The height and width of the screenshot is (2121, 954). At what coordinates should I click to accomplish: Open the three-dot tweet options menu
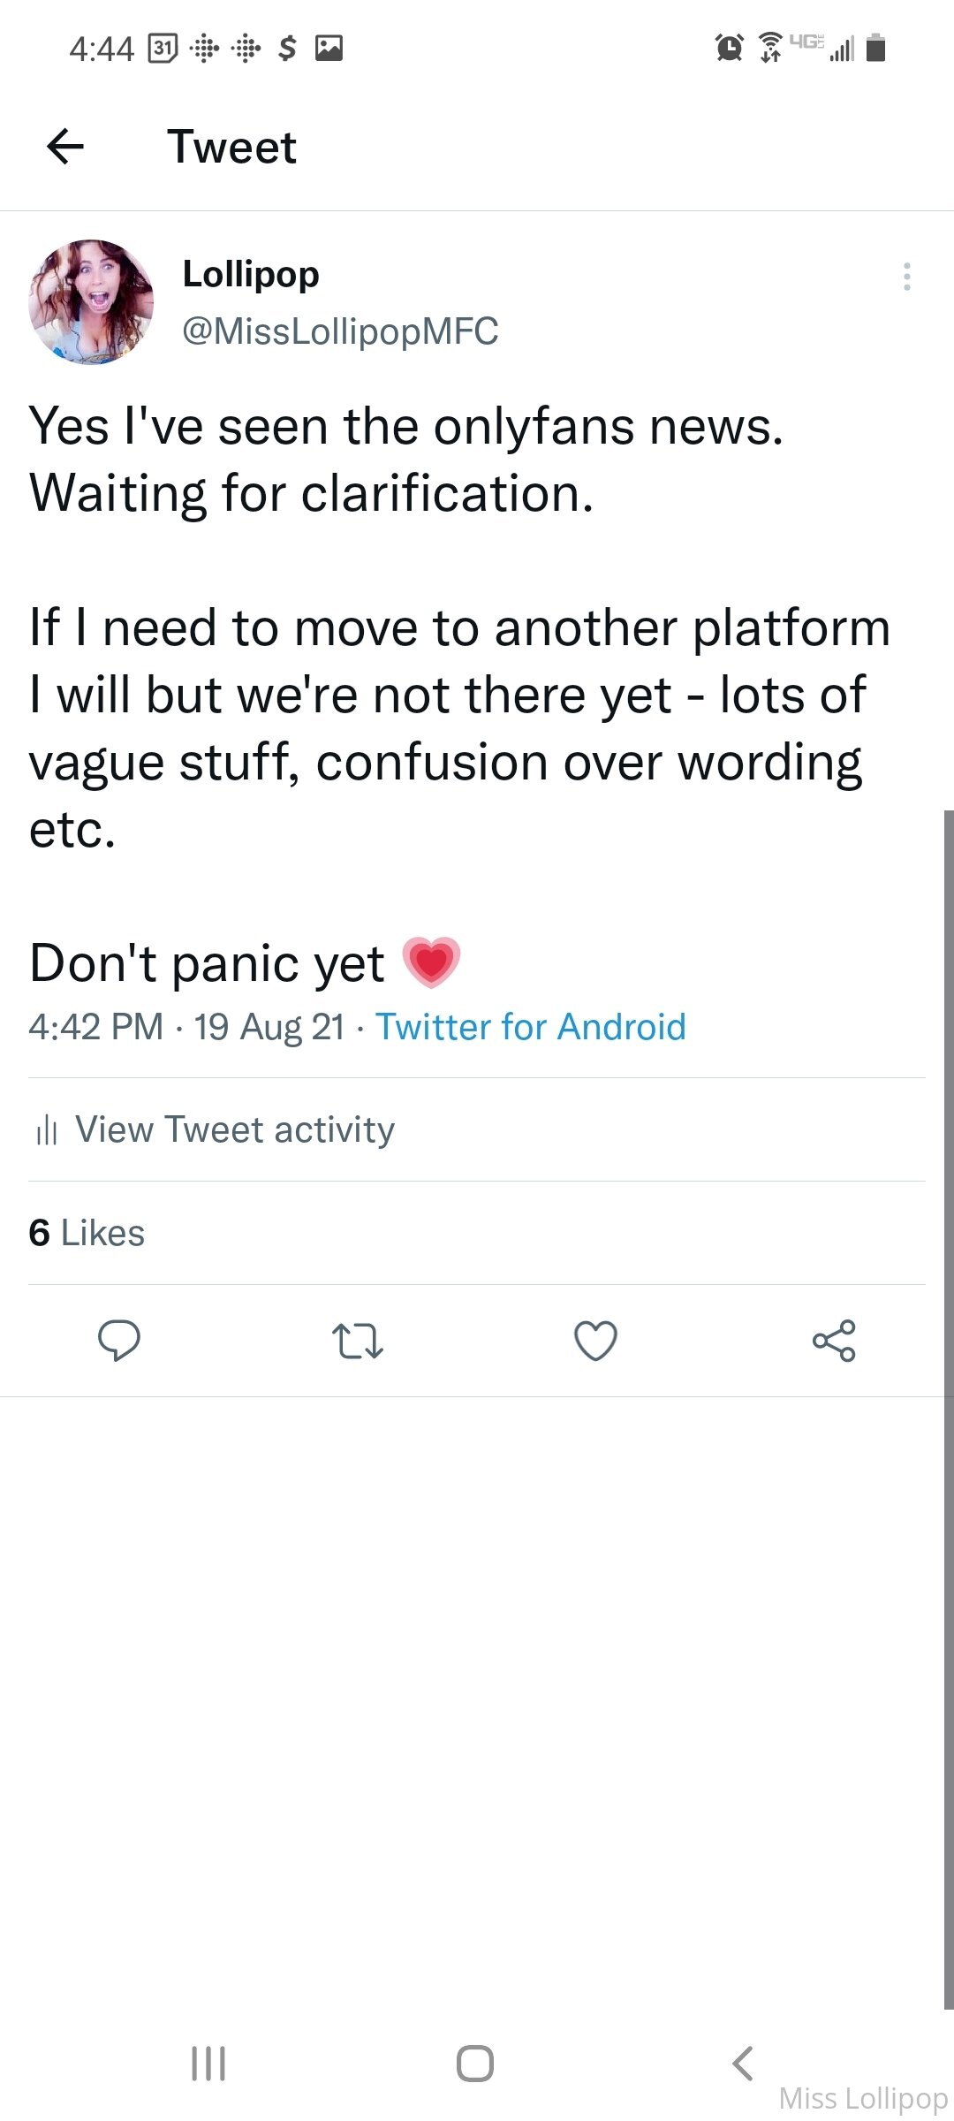click(906, 277)
